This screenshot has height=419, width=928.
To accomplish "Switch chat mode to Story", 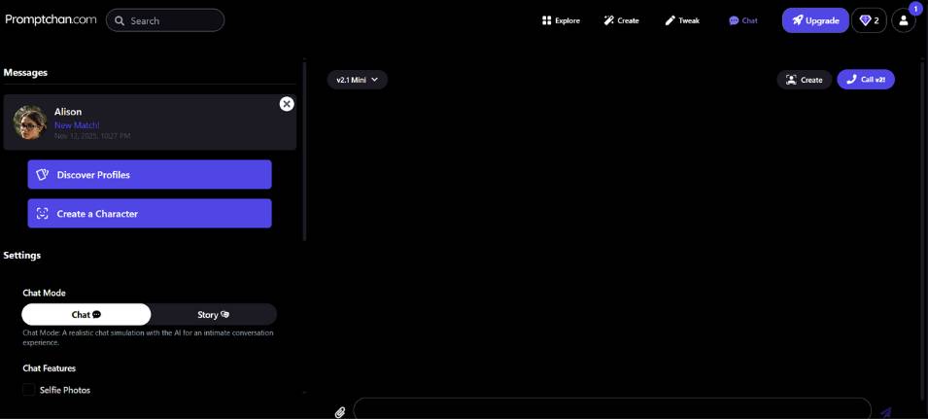I will point(214,315).
